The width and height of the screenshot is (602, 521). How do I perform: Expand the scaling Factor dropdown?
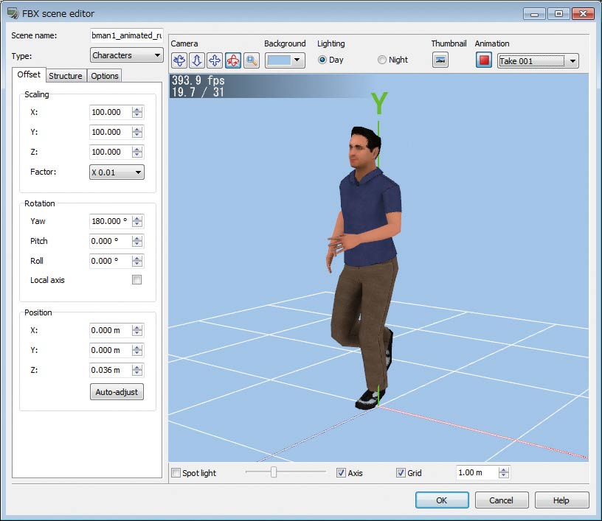point(117,172)
